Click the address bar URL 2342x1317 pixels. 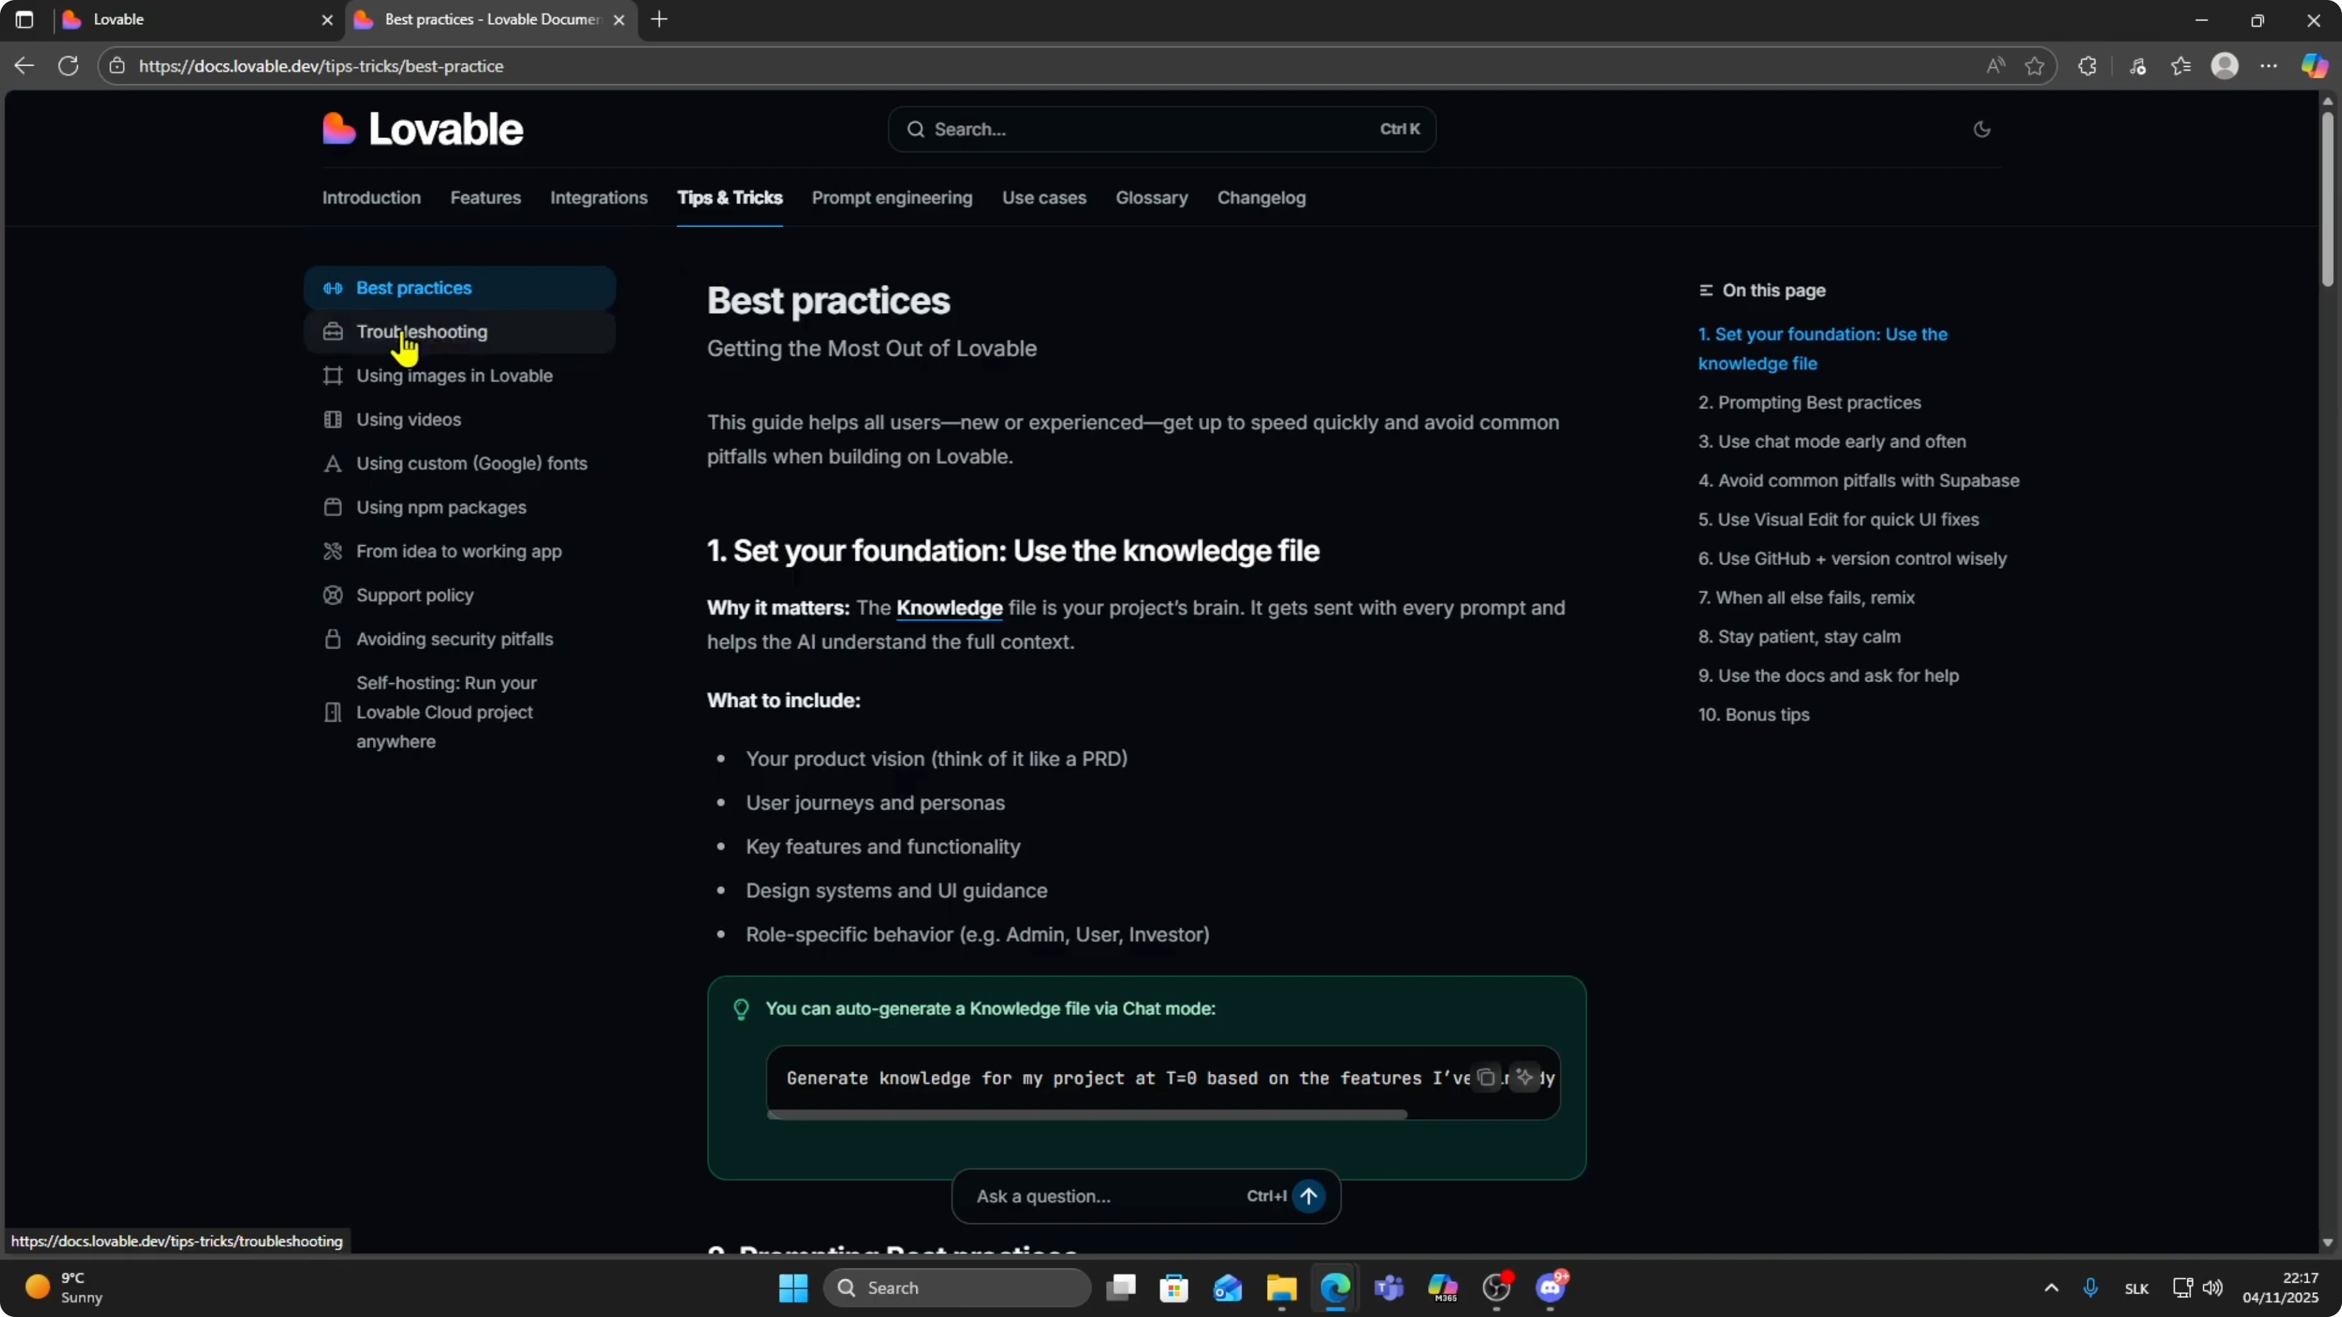[x=321, y=66]
